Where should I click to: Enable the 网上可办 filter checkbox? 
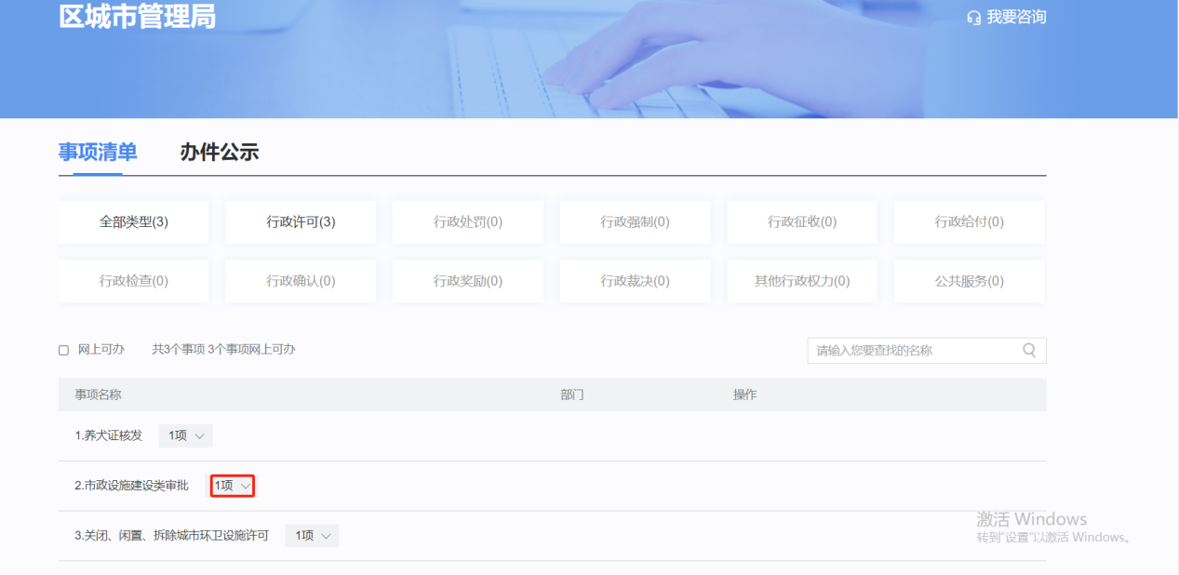(63, 350)
